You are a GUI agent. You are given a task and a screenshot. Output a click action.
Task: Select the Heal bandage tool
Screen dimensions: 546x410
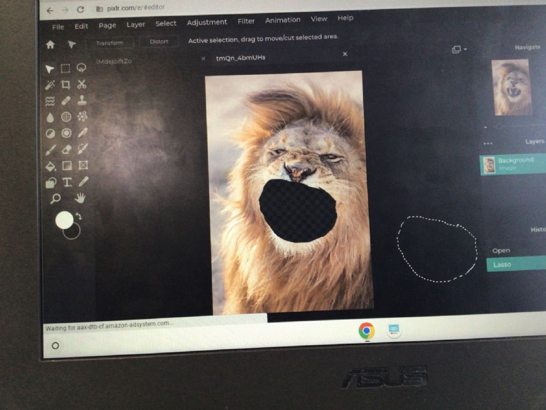coord(66,100)
